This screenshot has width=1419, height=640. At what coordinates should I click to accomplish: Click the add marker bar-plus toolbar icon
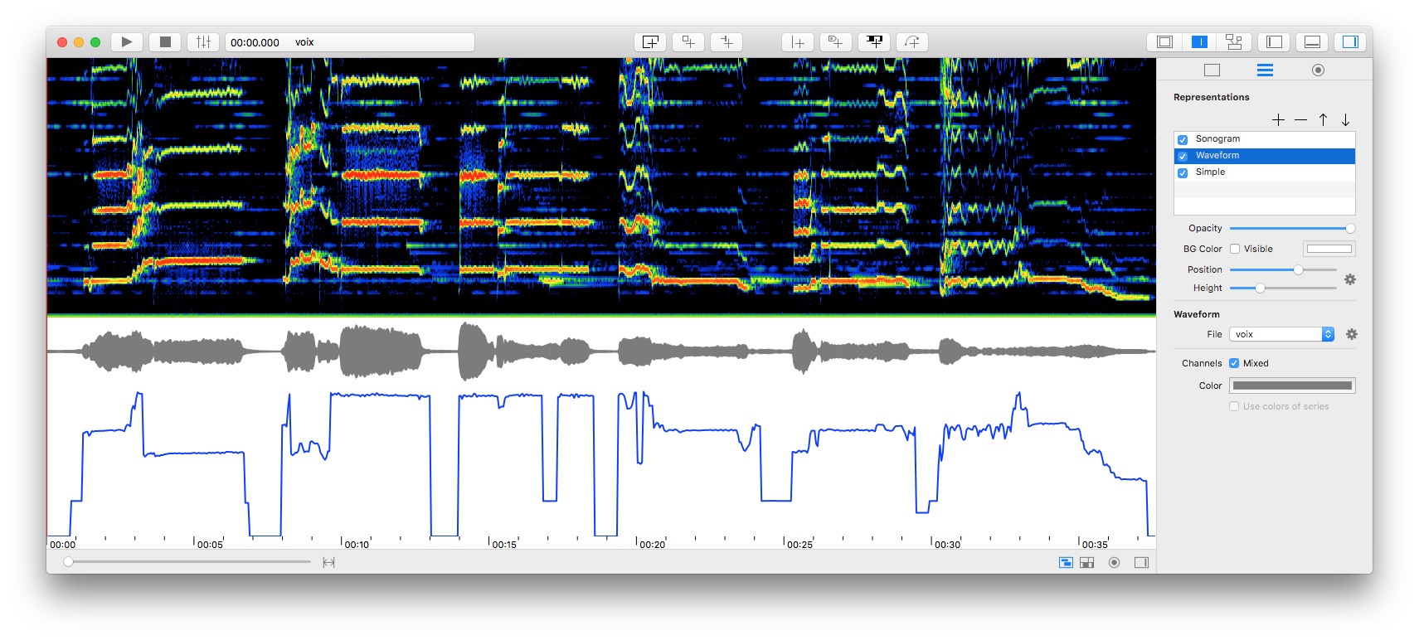click(x=798, y=42)
